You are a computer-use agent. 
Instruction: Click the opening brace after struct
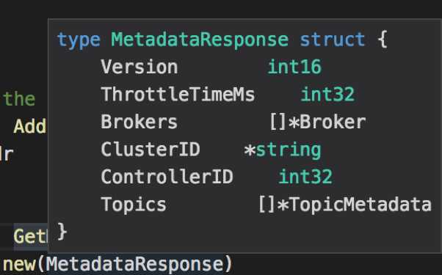pyautogui.click(x=383, y=40)
